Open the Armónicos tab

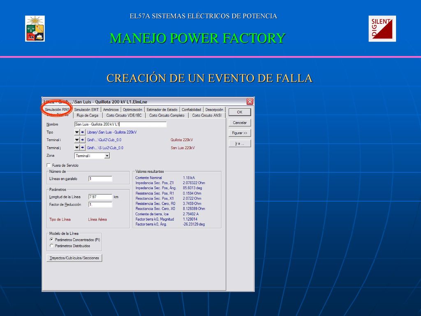coord(111,109)
